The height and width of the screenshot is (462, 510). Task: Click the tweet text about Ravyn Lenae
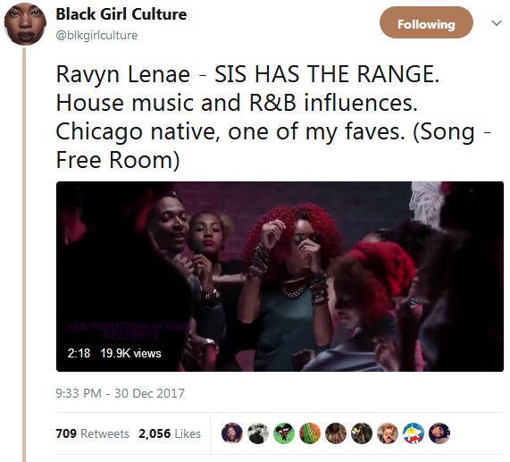[x=273, y=117]
